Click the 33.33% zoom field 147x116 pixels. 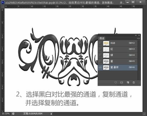(6, 114)
